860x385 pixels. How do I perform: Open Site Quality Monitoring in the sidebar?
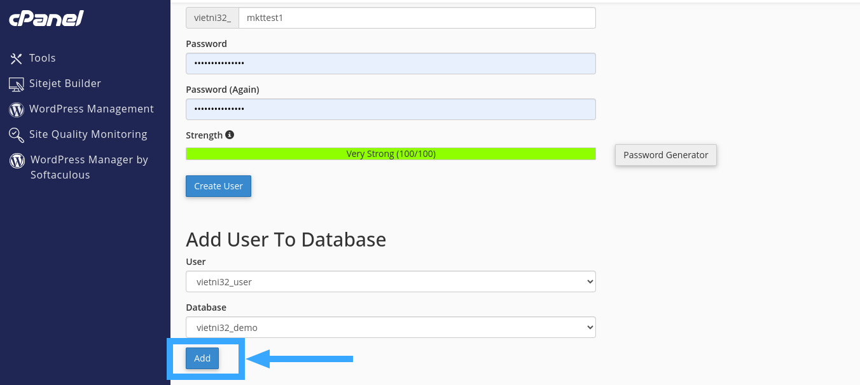pos(88,134)
